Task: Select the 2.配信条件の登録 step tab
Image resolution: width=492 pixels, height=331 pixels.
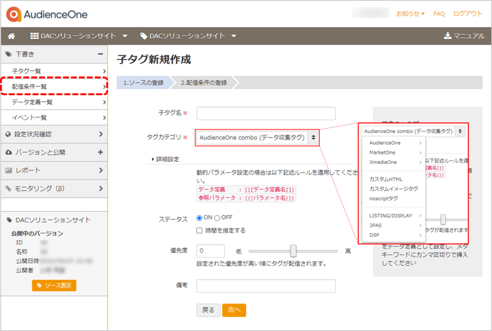Action: pyautogui.click(x=204, y=82)
